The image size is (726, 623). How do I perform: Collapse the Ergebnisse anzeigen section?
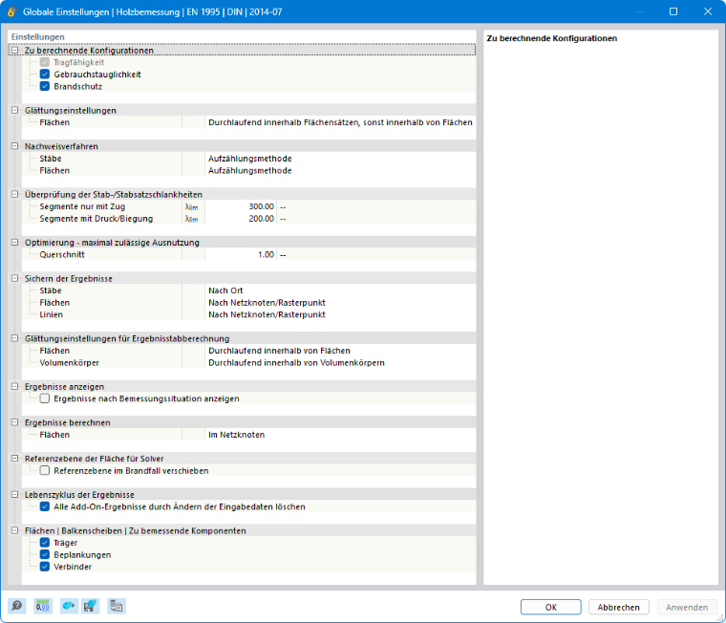click(x=15, y=386)
